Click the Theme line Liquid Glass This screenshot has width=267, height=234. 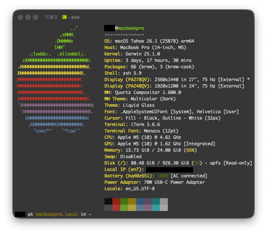click(129, 105)
